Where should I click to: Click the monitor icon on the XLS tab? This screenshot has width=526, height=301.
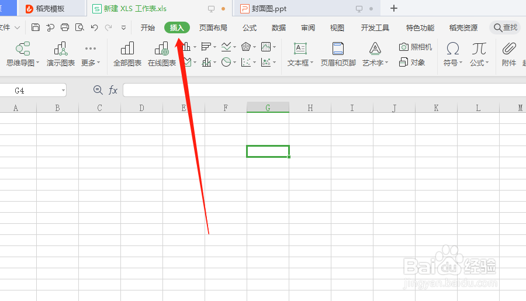211,9
